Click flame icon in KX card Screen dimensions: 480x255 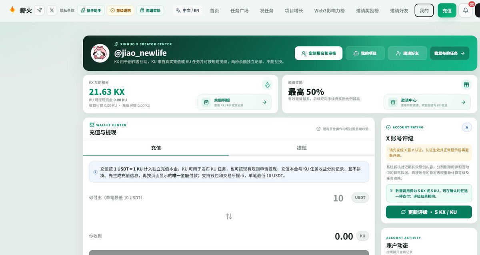(267, 84)
